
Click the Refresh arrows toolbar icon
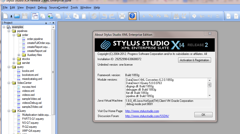pos(94,16)
